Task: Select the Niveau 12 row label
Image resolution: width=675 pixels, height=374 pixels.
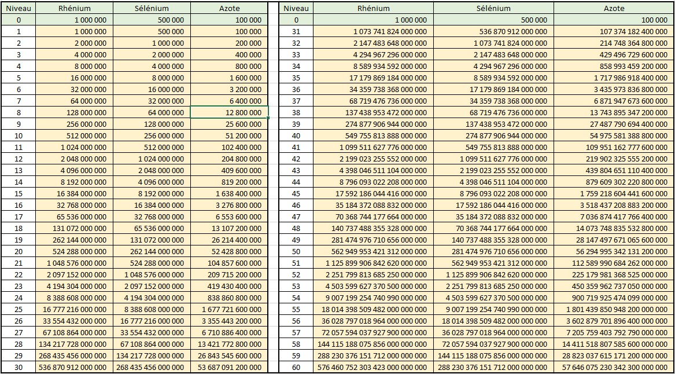Action: [19, 159]
